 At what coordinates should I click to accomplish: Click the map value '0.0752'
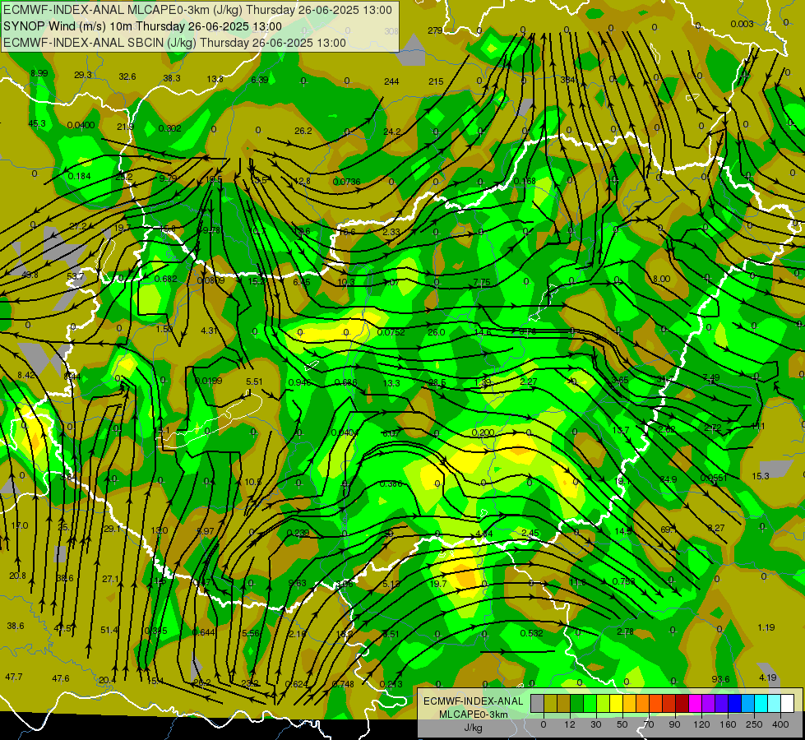coord(391,332)
